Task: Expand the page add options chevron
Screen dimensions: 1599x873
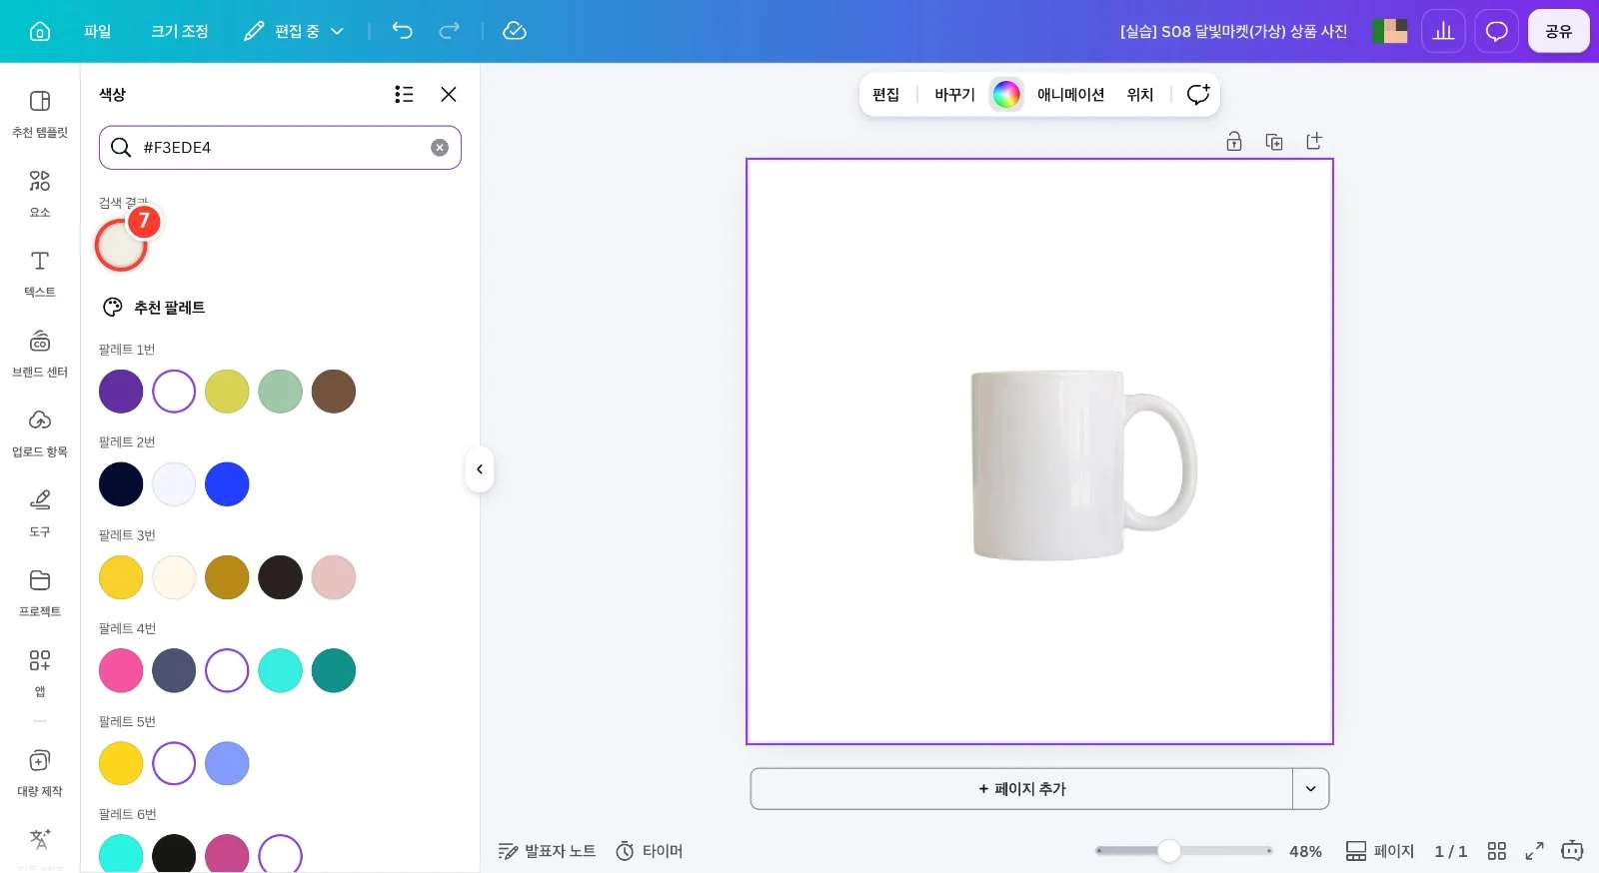Action: coord(1311,789)
